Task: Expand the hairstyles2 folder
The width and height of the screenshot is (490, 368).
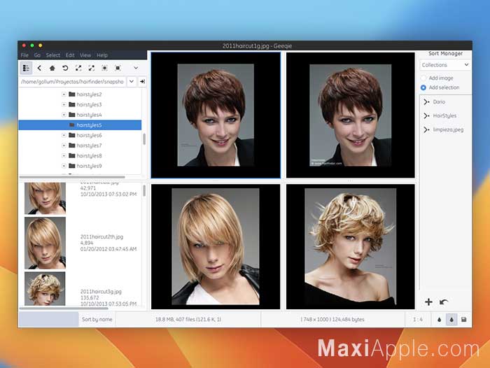Action: [64, 94]
